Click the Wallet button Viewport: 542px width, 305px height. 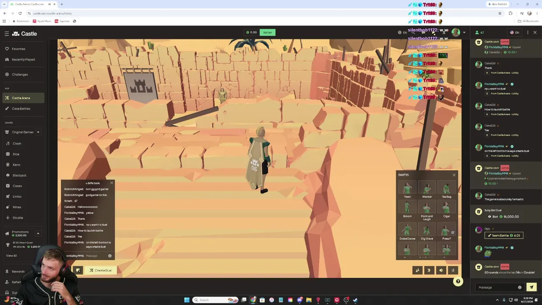267,33
